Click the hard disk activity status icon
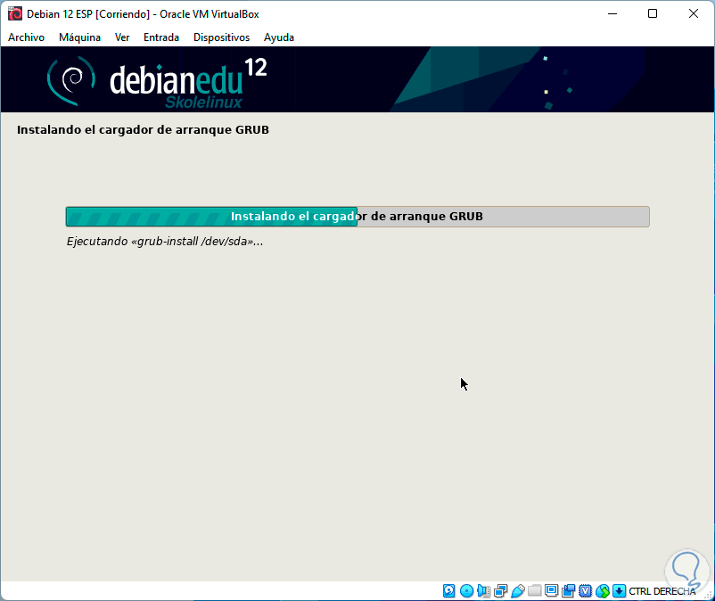The image size is (715, 601). (x=448, y=591)
